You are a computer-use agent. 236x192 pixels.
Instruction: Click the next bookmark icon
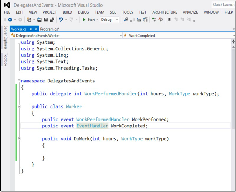pos(182,20)
